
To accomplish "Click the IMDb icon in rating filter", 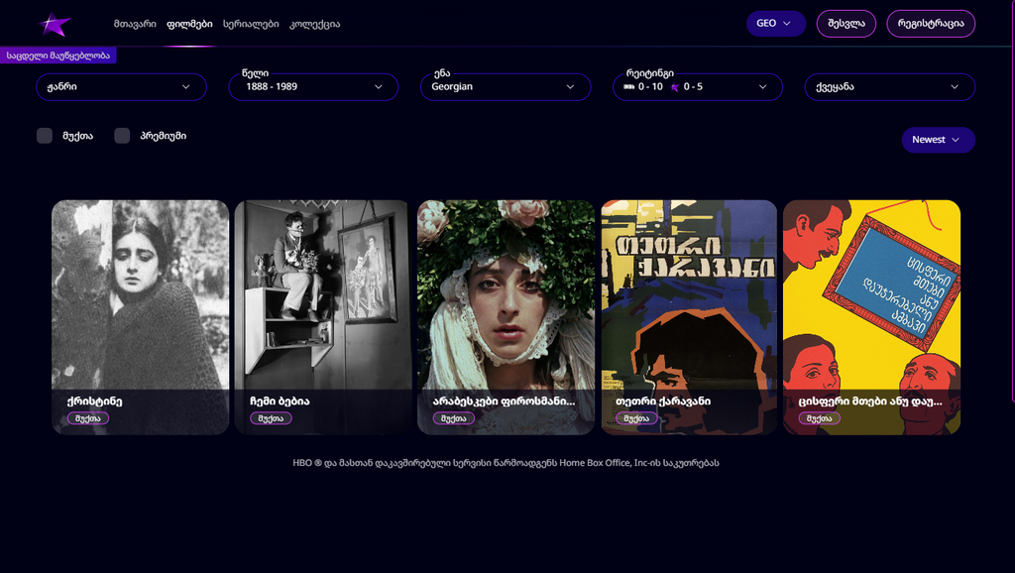I will [628, 87].
